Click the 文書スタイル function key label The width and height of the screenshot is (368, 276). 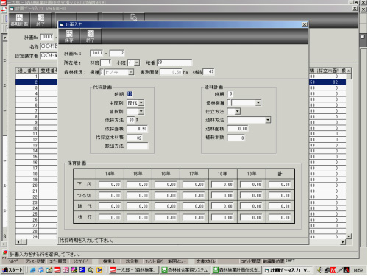point(205,261)
